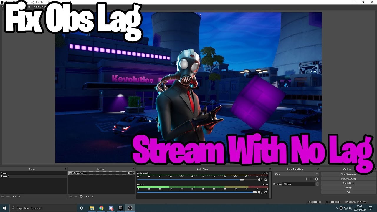The height and width of the screenshot is (212, 377).
Task: Open the Fade transition dropdown
Action: coord(296,174)
